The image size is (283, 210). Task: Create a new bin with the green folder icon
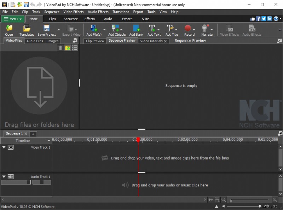(68, 48)
